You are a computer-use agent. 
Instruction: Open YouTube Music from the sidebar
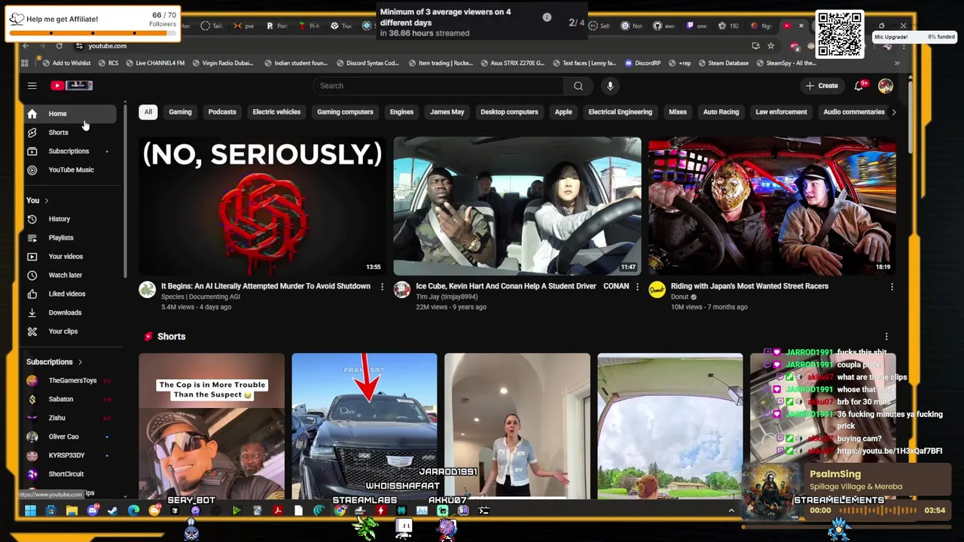coord(69,170)
